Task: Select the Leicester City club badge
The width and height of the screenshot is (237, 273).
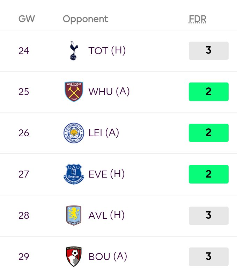Action: click(74, 133)
